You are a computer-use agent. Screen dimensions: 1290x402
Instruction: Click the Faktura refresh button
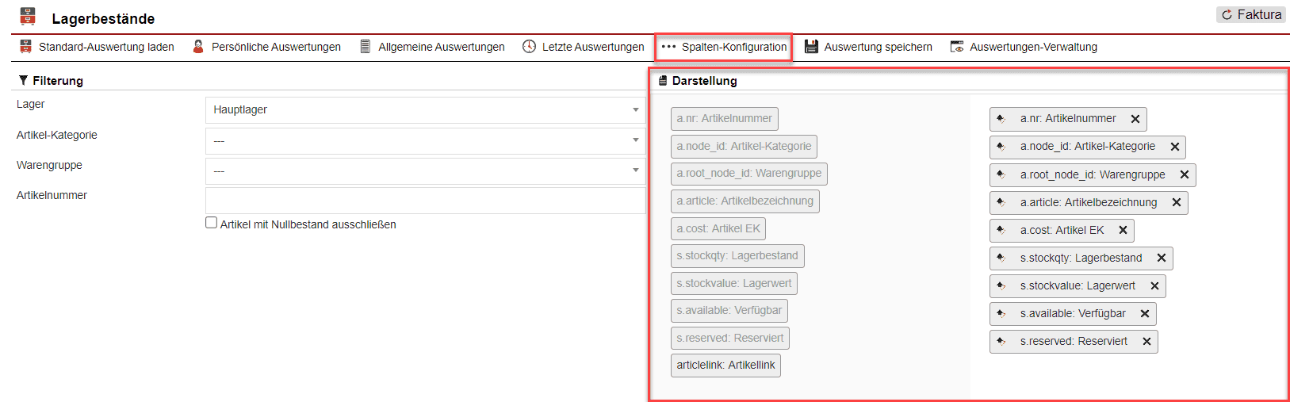pyautogui.click(x=1251, y=14)
